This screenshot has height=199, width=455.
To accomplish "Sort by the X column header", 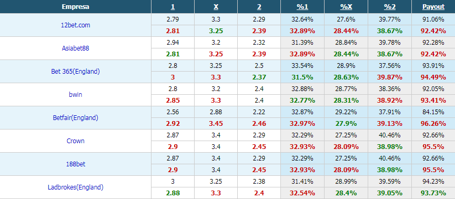I will click(x=216, y=7).
